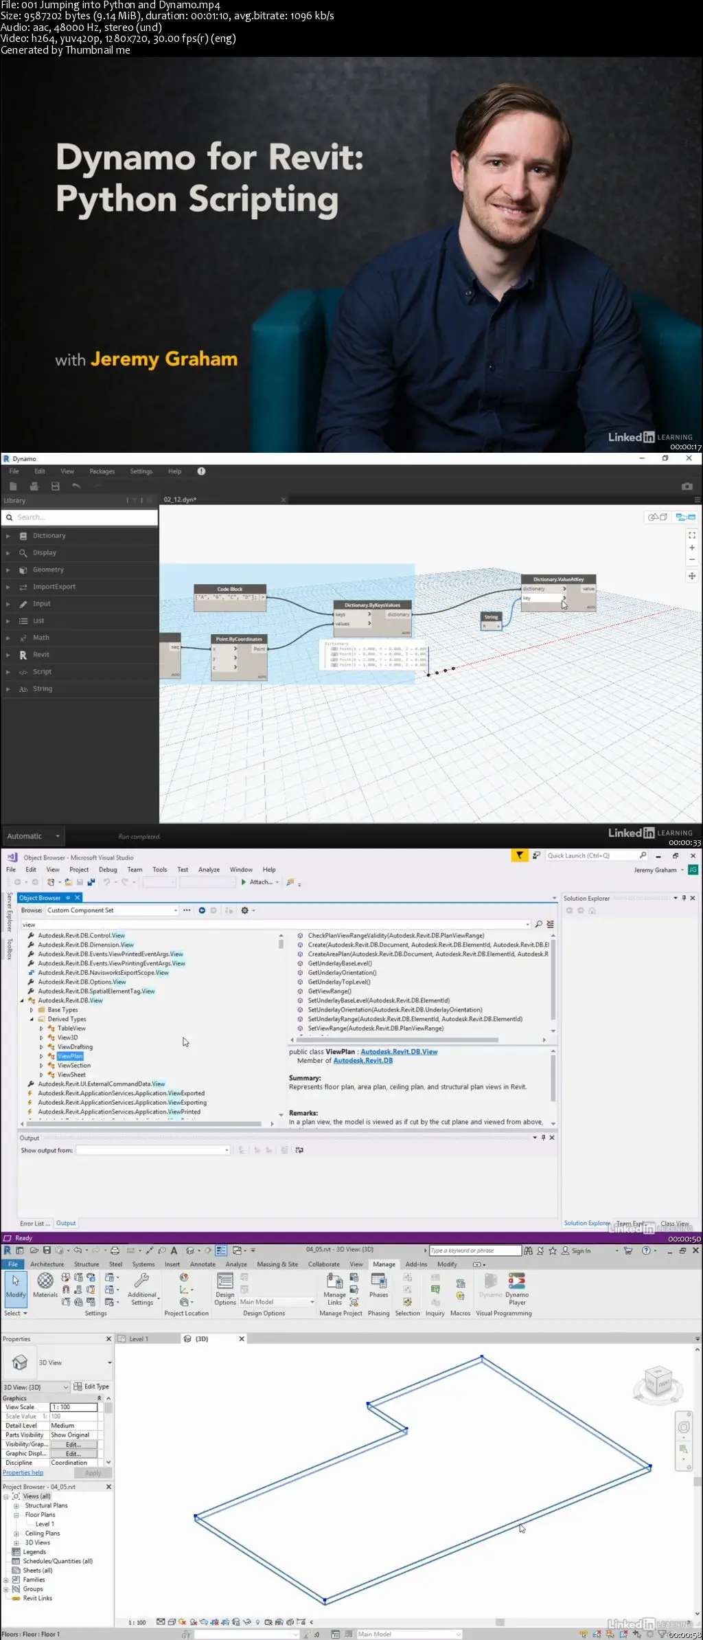The height and width of the screenshot is (1640, 703).
Task: Click the Revit ViewCube
Action: click(x=657, y=1380)
